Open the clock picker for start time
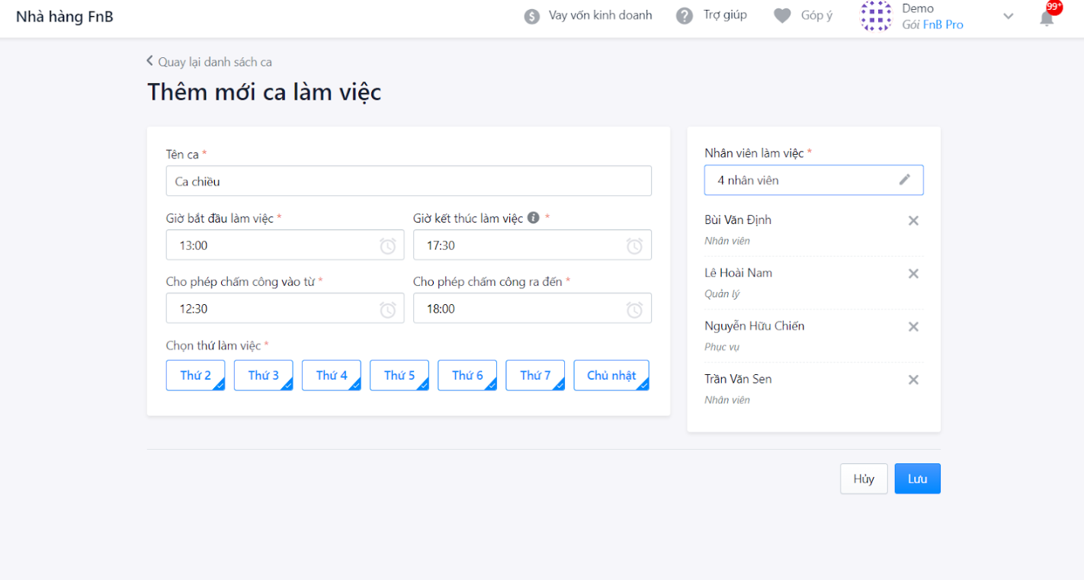1084x580 pixels. coord(388,245)
